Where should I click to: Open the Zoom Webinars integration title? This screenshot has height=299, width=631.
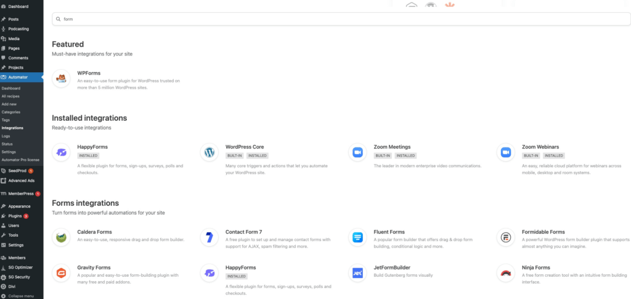540,147
